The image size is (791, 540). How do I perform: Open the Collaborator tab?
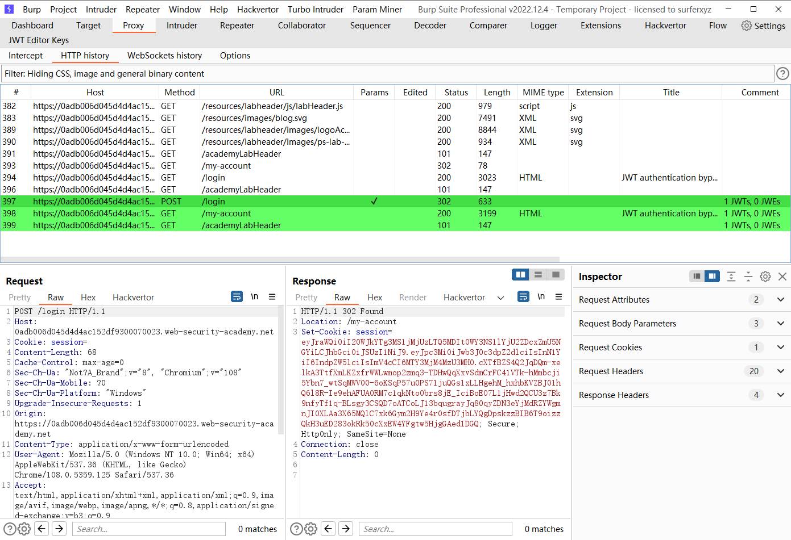coord(302,26)
